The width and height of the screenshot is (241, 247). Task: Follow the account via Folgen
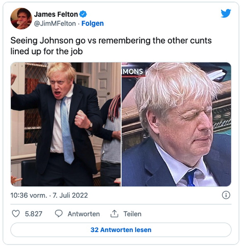coord(93,24)
